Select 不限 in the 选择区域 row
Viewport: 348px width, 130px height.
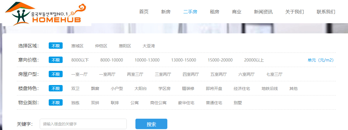(x=56, y=46)
